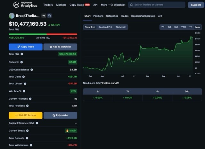This screenshot has width=205, height=149.
Task: Click the fire icon in streak badge
Action: 67,131
